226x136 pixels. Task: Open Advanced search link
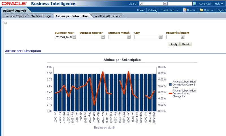(x=205, y=4)
